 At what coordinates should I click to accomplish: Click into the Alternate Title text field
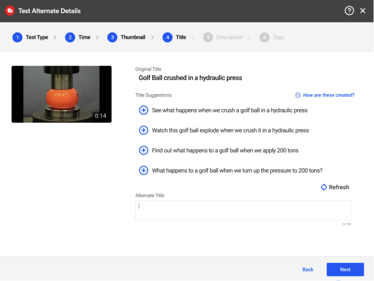tap(243, 210)
